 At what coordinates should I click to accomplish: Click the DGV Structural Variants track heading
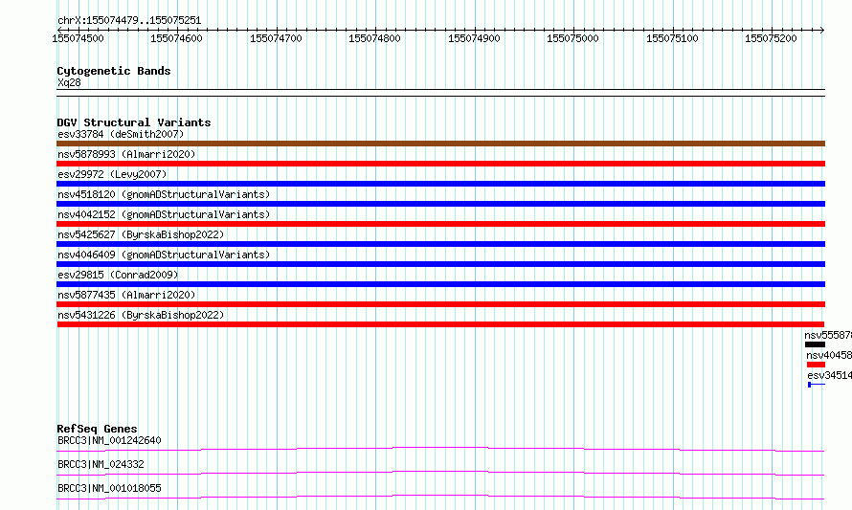point(134,122)
